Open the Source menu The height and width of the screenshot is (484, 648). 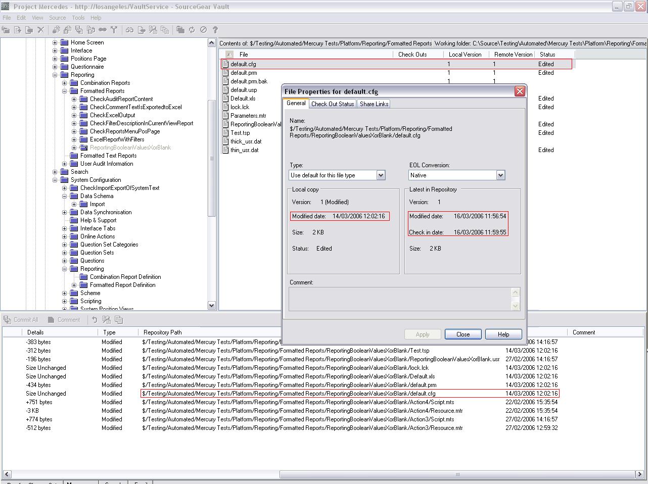[57, 18]
